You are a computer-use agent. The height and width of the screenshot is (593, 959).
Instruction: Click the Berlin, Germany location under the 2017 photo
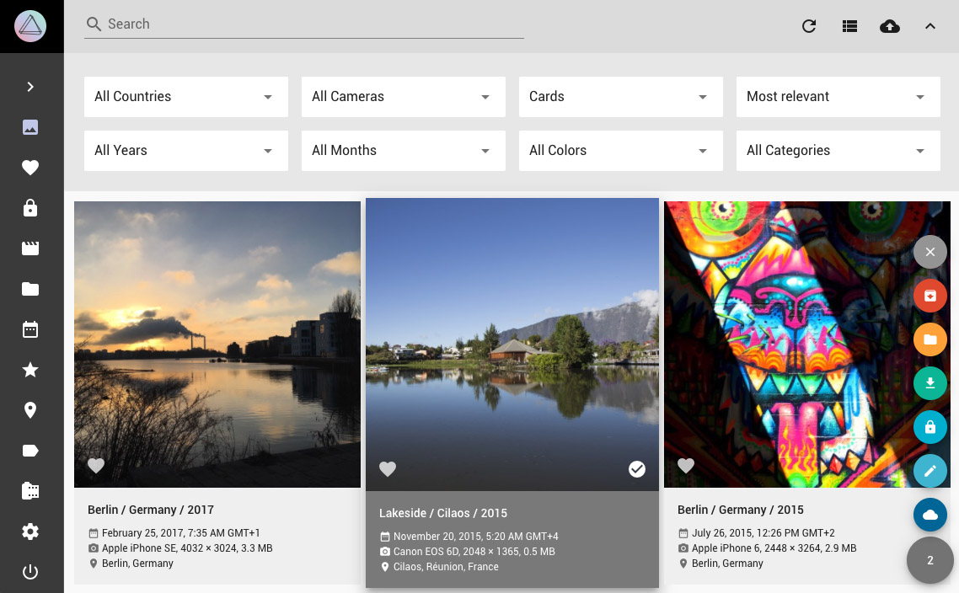tap(137, 564)
